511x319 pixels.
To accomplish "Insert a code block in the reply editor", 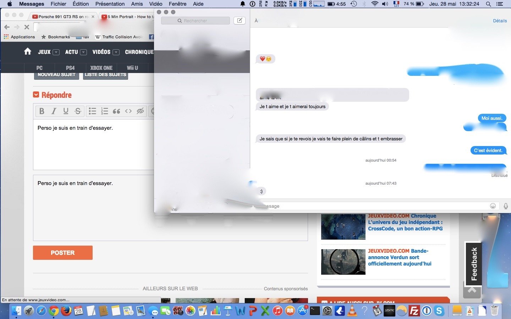I will point(128,111).
